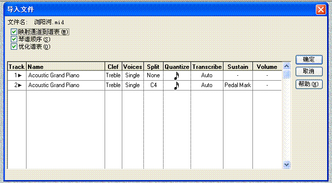This screenshot has height=183, width=332.
Task: Select the Voices column header
Action: pyautogui.click(x=133, y=66)
